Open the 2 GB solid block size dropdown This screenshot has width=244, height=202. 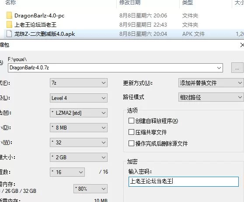[x=79, y=157]
